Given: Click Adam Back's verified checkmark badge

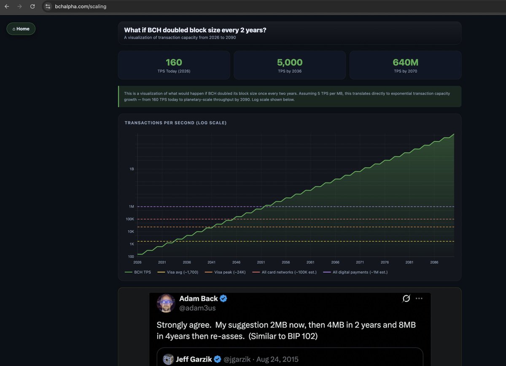Looking at the screenshot, I should [x=223, y=298].
